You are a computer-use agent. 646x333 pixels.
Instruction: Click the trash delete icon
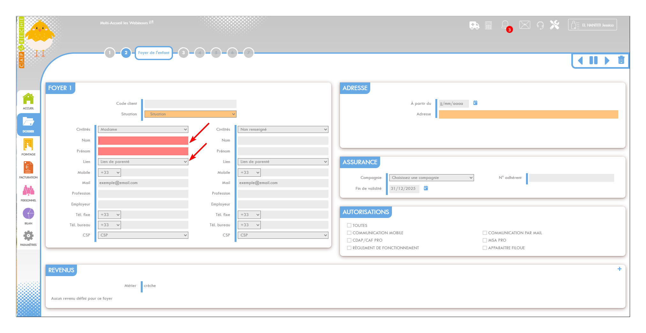pyautogui.click(x=621, y=60)
